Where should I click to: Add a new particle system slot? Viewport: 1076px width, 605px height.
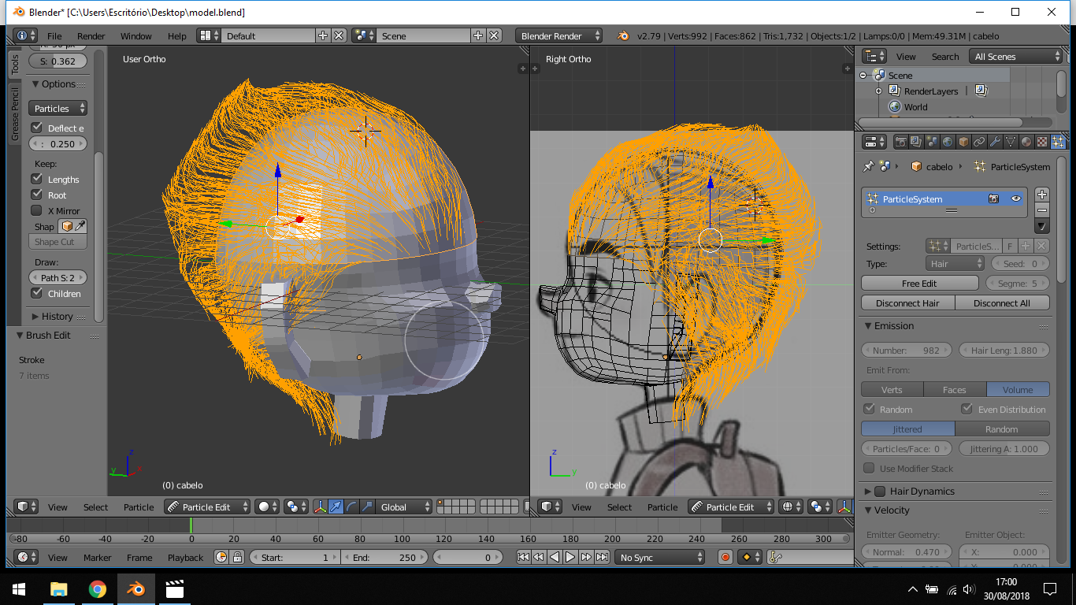(1041, 194)
